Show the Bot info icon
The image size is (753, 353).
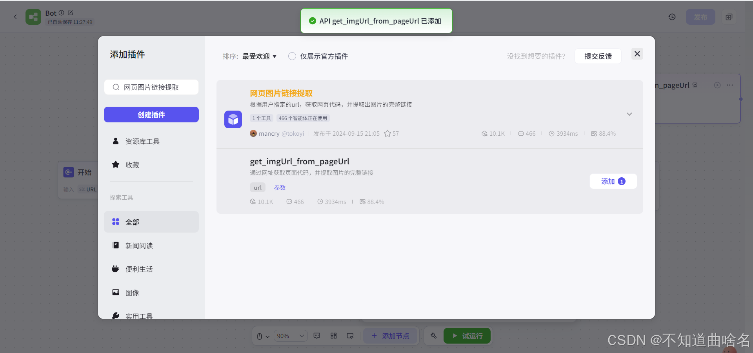pyautogui.click(x=61, y=13)
